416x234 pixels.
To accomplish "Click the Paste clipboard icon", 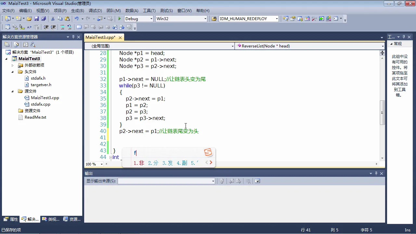I will coord(67,19).
